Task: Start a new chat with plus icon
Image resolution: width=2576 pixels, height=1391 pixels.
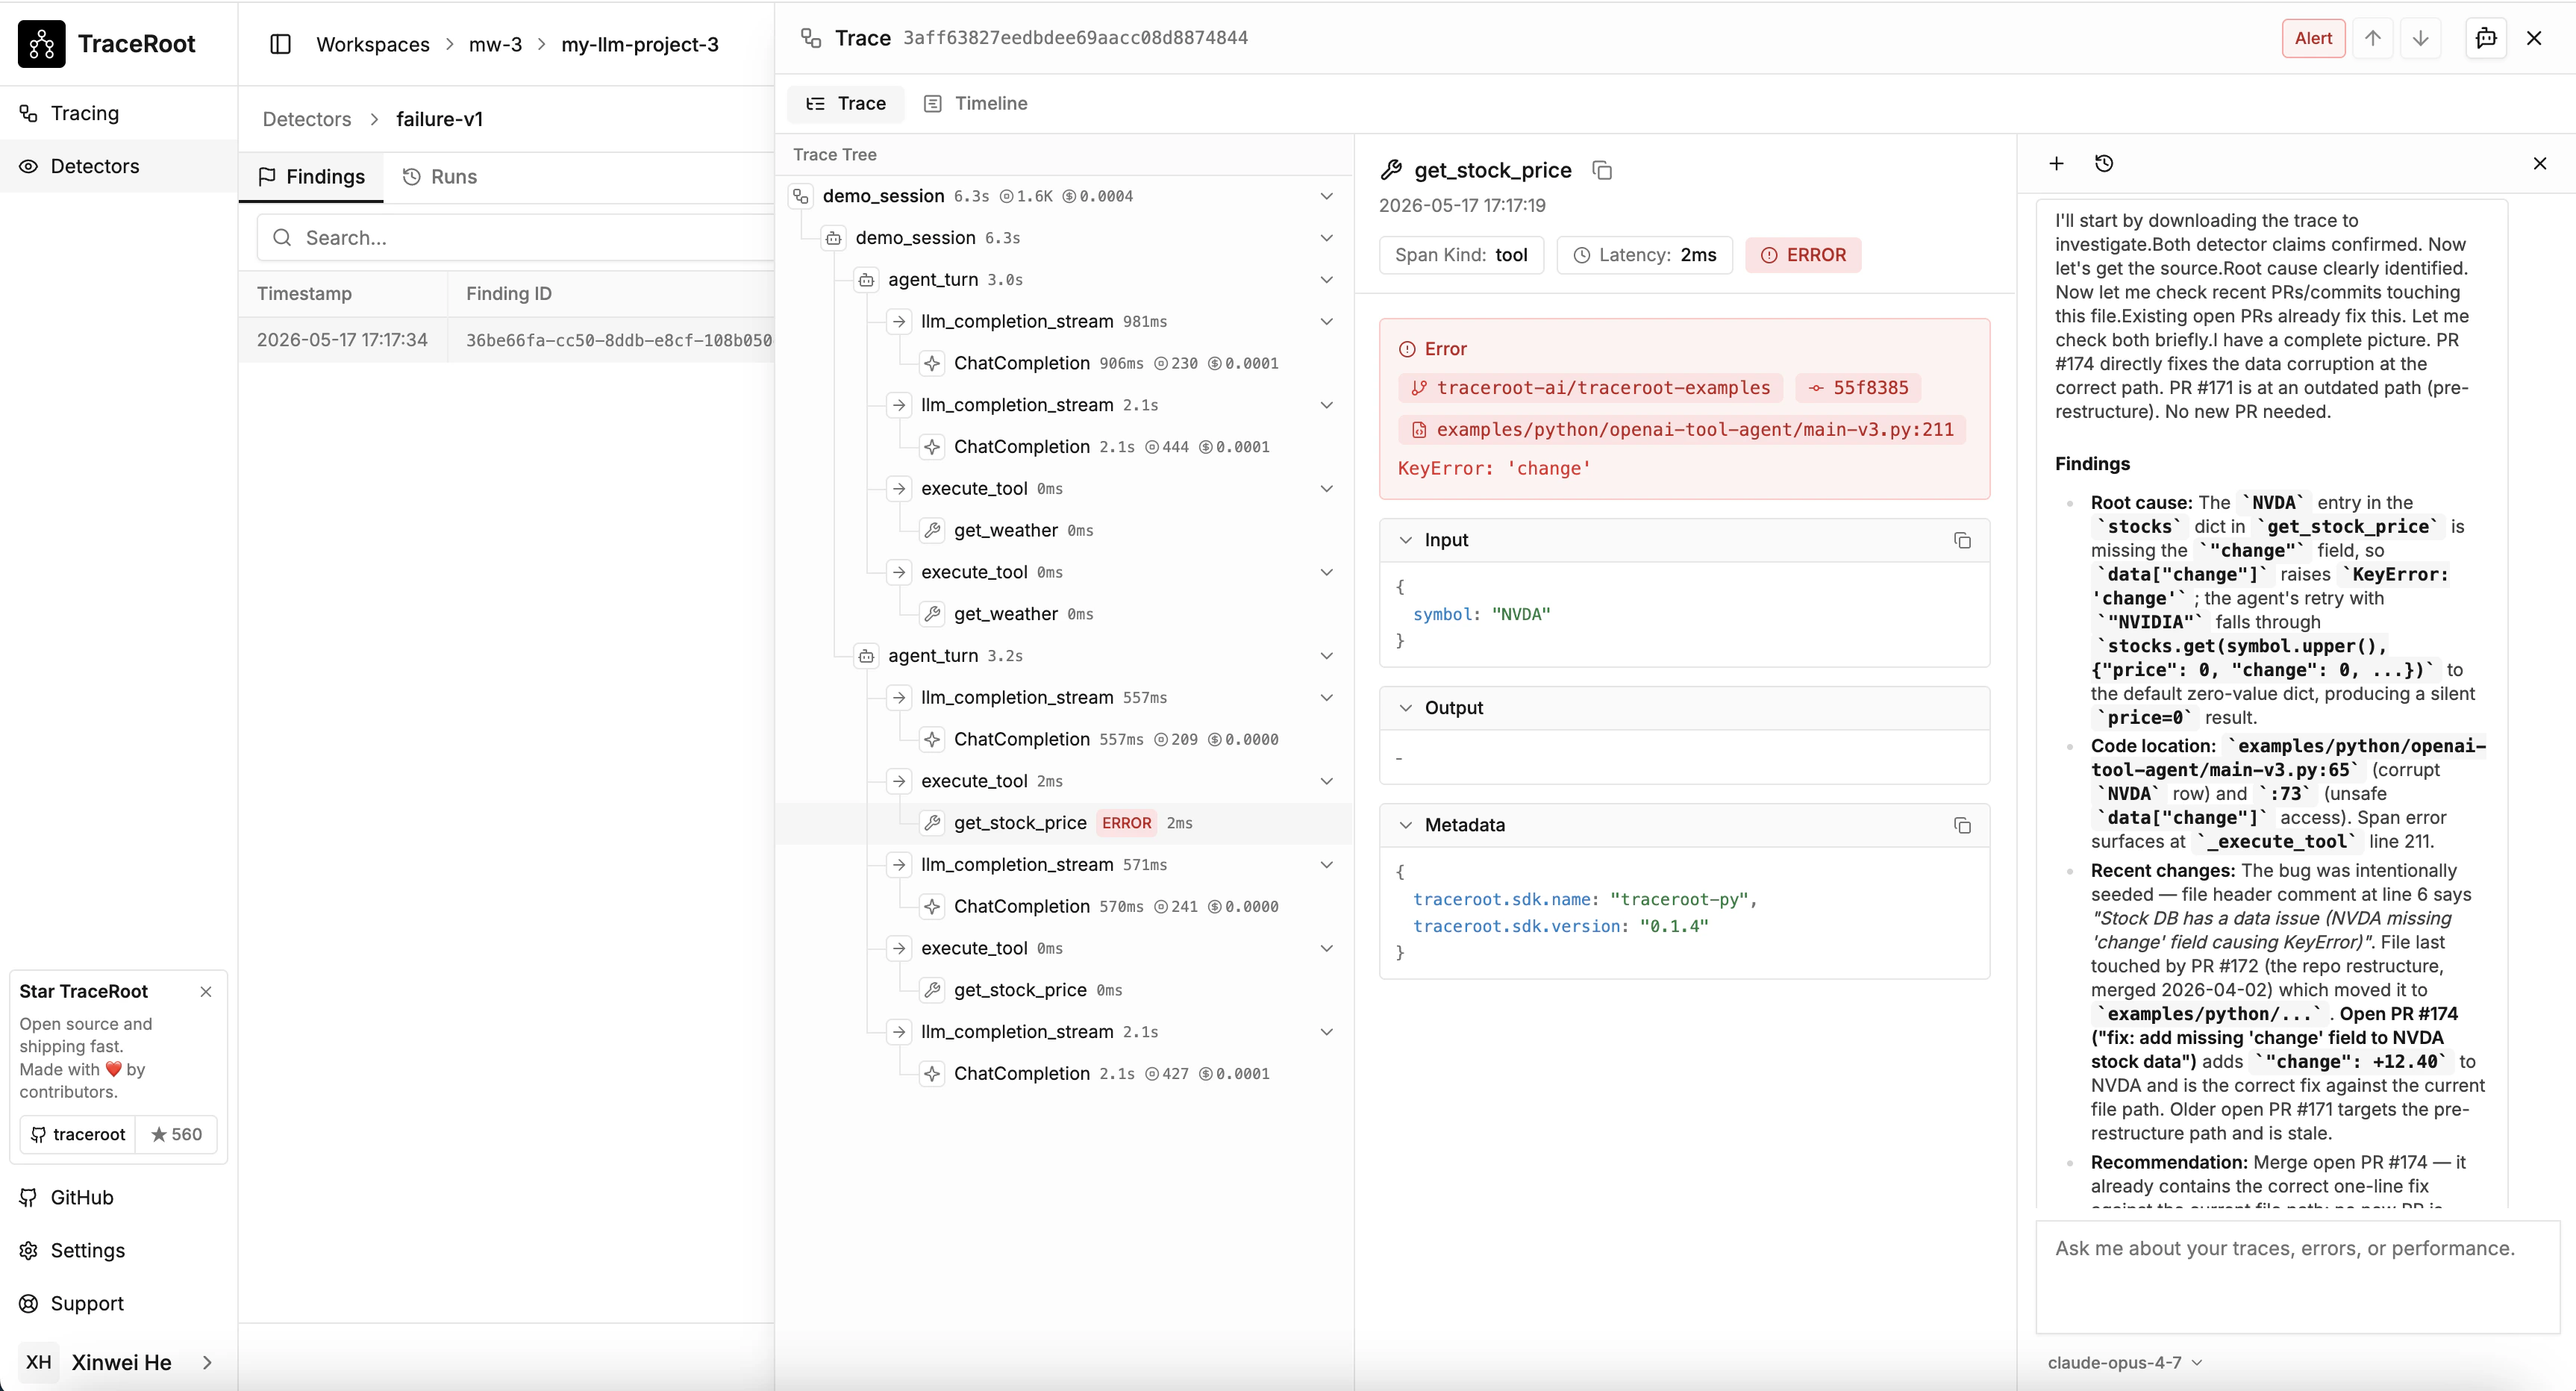Action: tap(2056, 163)
